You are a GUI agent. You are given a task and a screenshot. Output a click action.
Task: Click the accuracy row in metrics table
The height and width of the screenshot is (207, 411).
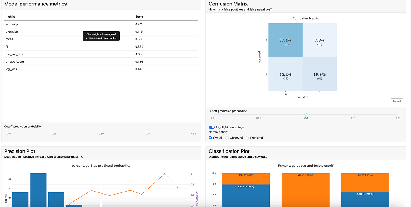pyautogui.click(x=101, y=24)
